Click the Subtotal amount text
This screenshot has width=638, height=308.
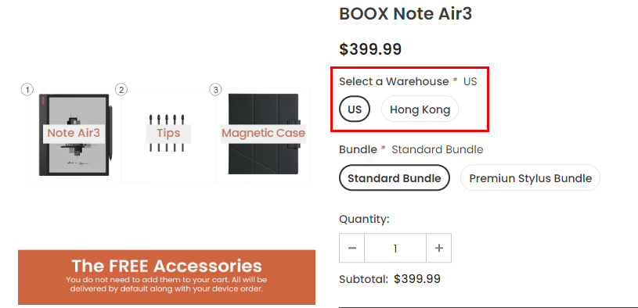[417, 279]
